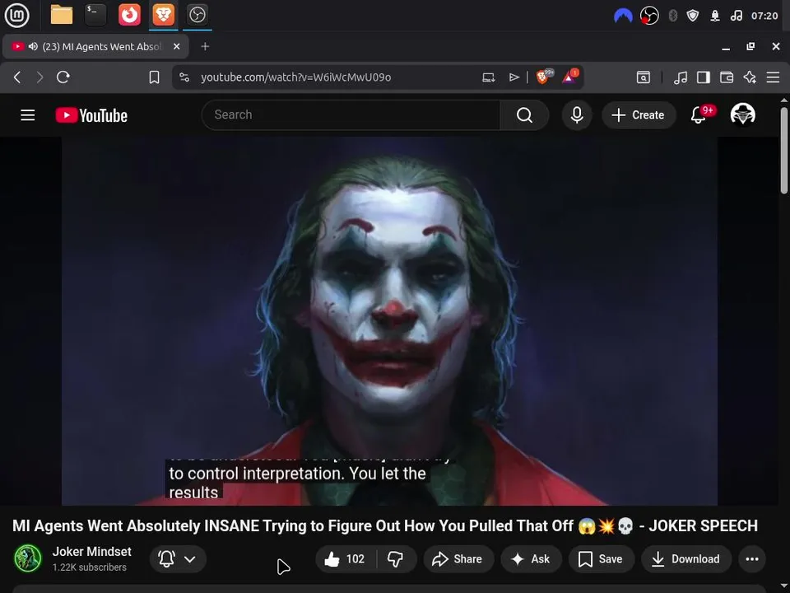Click the page vertical scrollbar thumb
Viewport: 790px width, 593px height.
pos(784,150)
